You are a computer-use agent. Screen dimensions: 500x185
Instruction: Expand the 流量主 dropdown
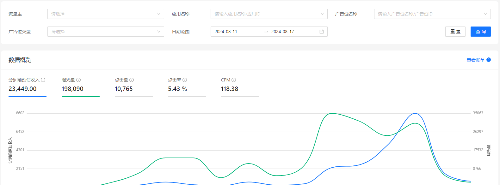[x=106, y=14]
